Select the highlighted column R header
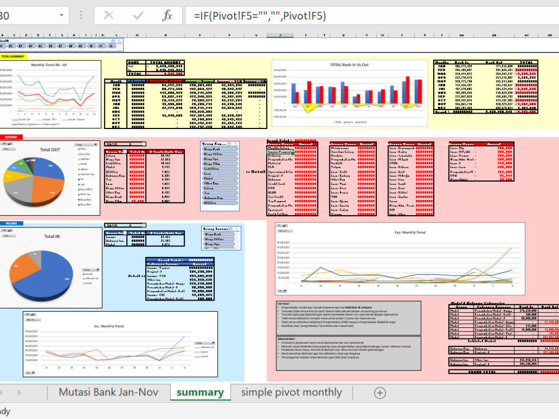559x419 pixels. 280,35
